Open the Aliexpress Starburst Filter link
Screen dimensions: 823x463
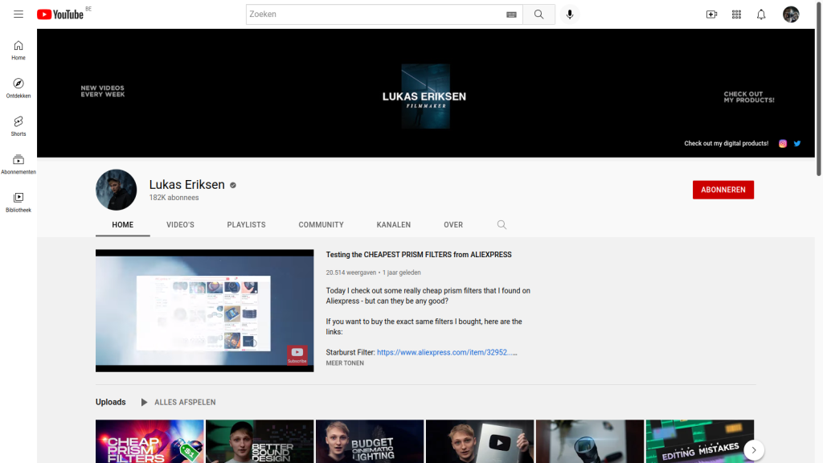click(446, 352)
